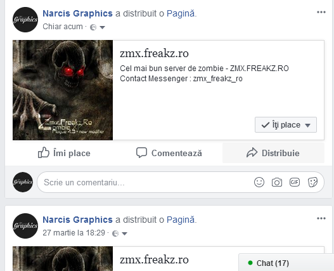Click the Comentează button
334x271 pixels.
pos(169,153)
